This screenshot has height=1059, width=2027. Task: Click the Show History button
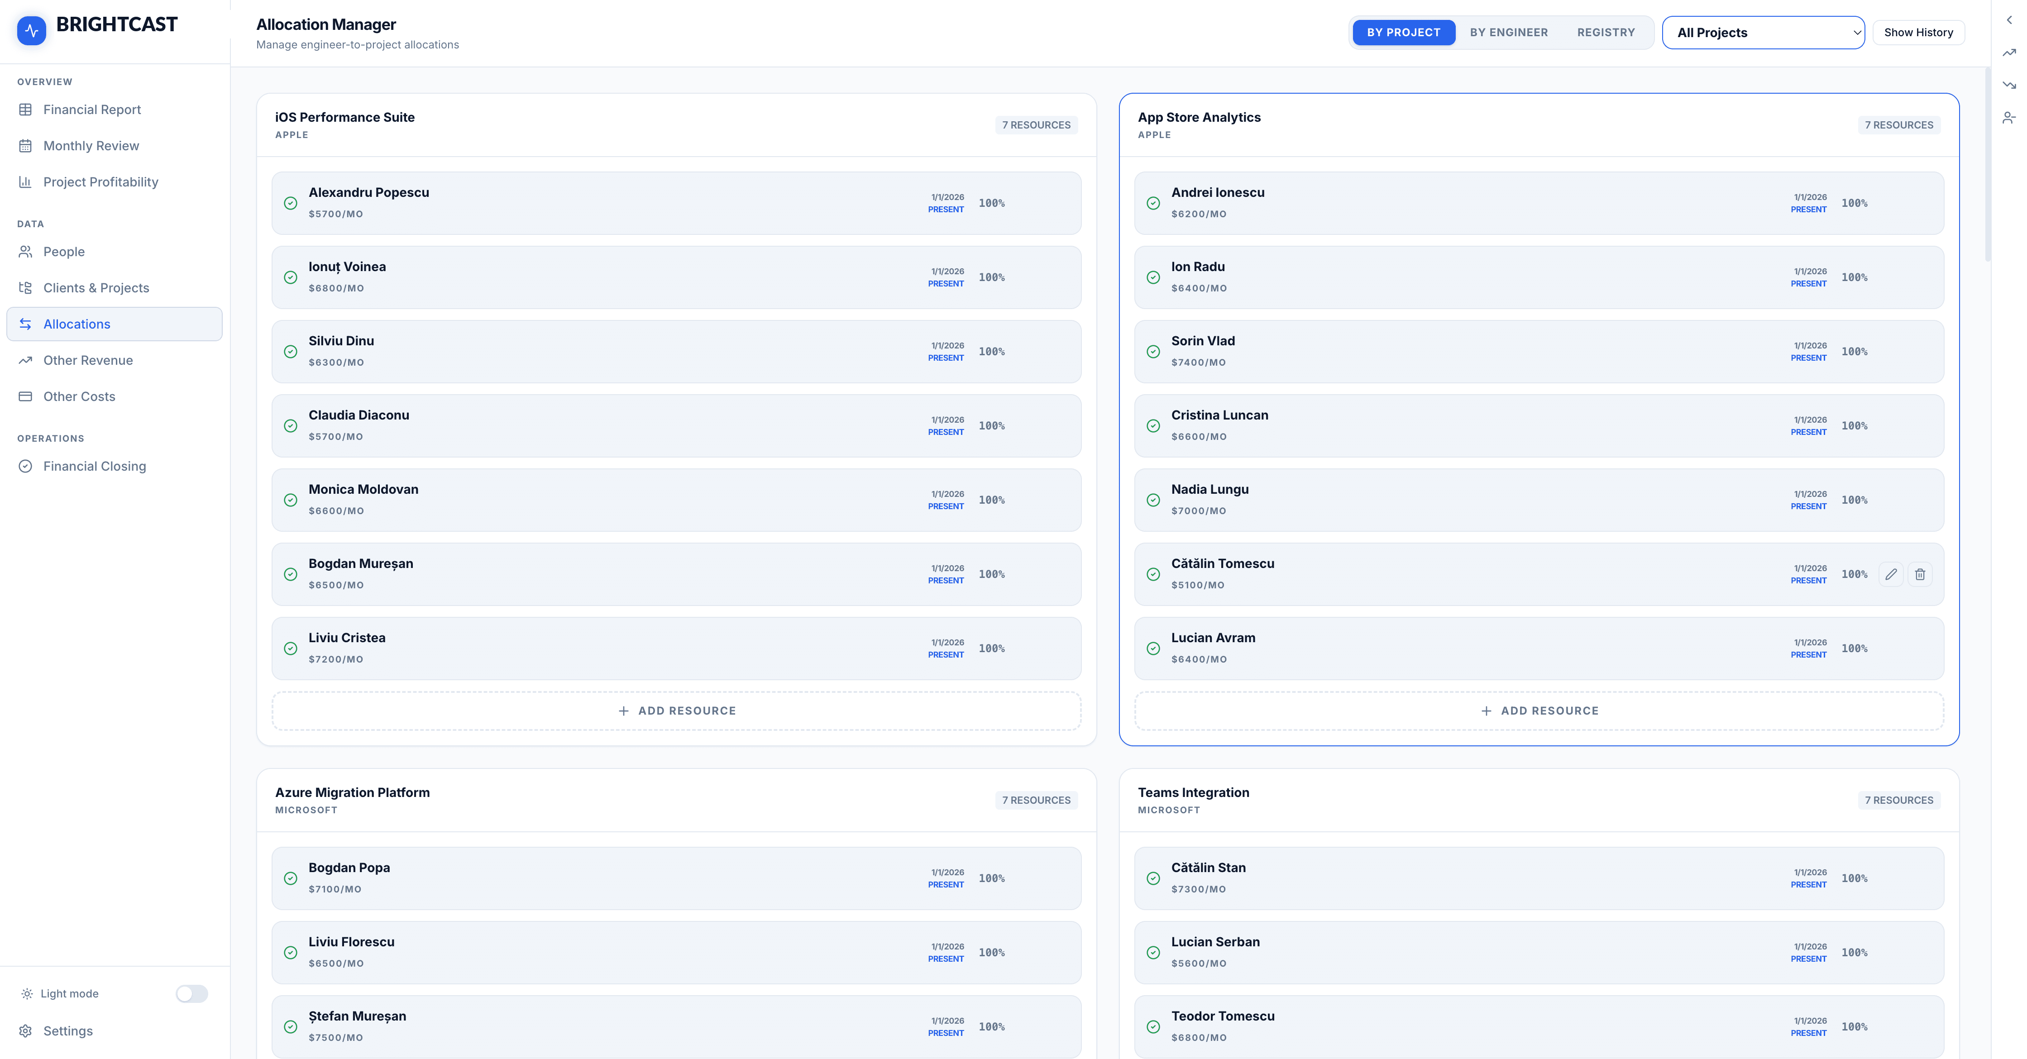(1917, 32)
